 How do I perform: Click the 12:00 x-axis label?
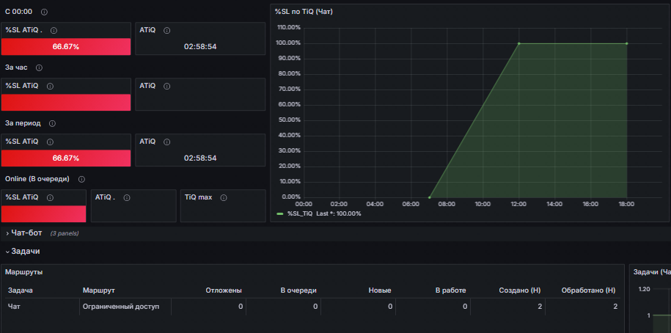pyautogui.click(x=518, y=204)
